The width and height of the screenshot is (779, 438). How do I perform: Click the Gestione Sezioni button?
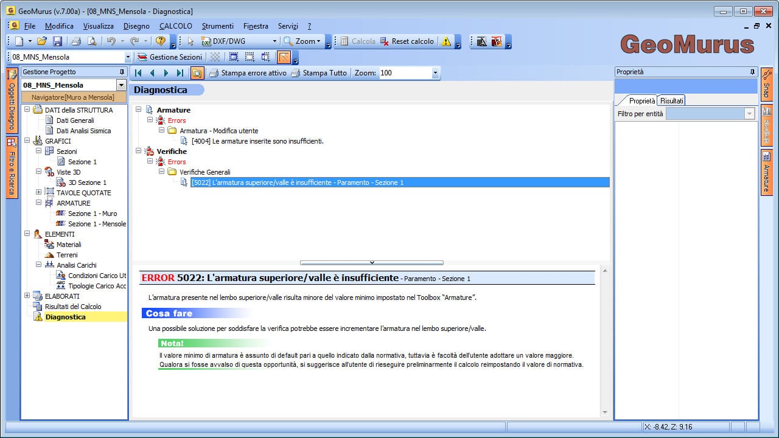pyautogui.click(x=170, y=57)
